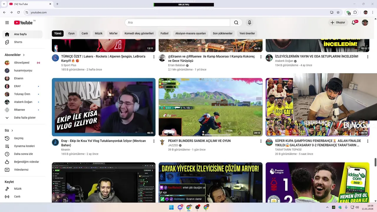This screenshot has height=212, width=377.
Task: Select Aksiyon-macera oyunları chip
Action: point(191,34)
